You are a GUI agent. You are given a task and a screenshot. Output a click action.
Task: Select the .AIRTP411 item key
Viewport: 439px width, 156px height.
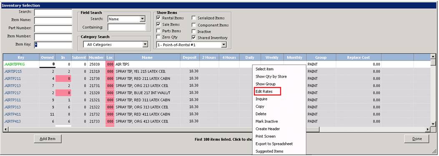click(x=12, y=114)
